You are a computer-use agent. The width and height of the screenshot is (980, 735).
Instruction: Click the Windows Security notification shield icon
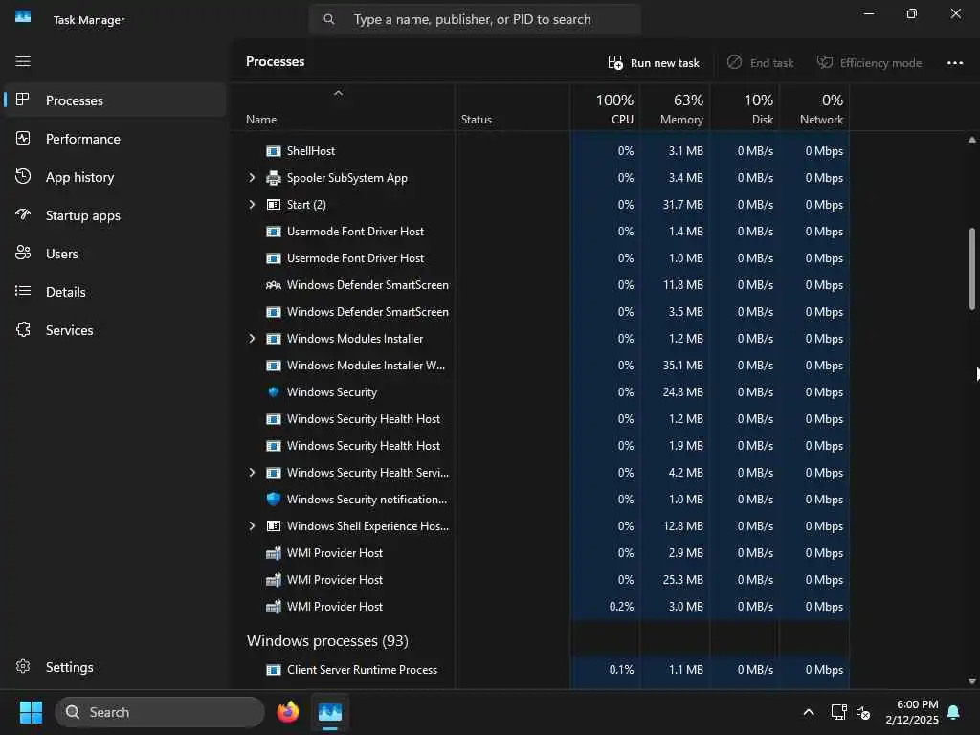pos(273,499)
